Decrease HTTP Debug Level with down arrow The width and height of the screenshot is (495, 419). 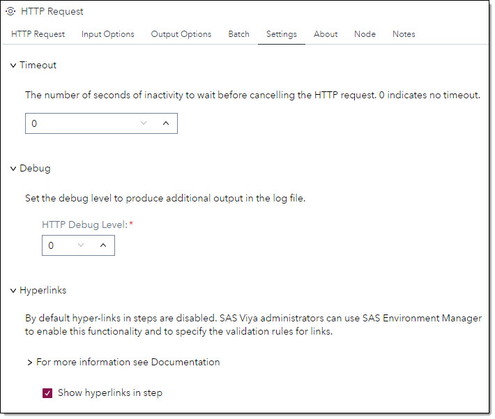[x=81, y=245]
